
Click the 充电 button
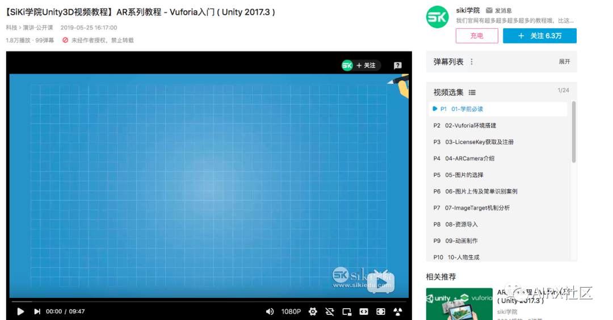pyautogui.click(x=477, y=36)
